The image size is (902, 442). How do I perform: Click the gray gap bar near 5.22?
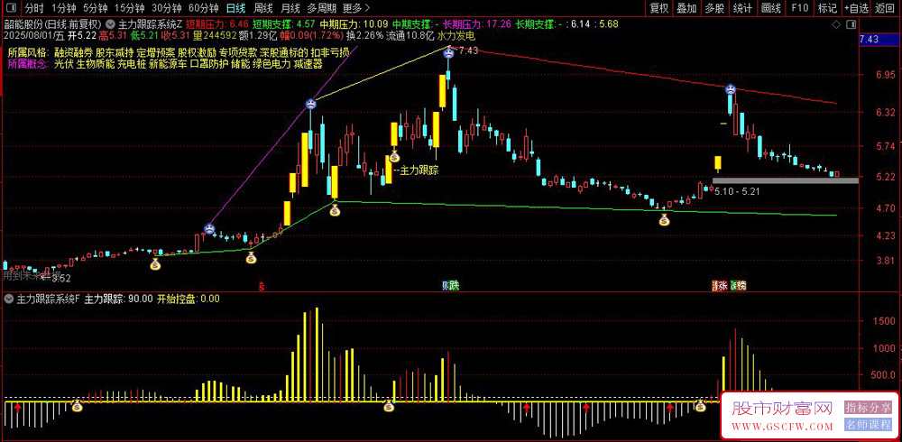point(786,180)
